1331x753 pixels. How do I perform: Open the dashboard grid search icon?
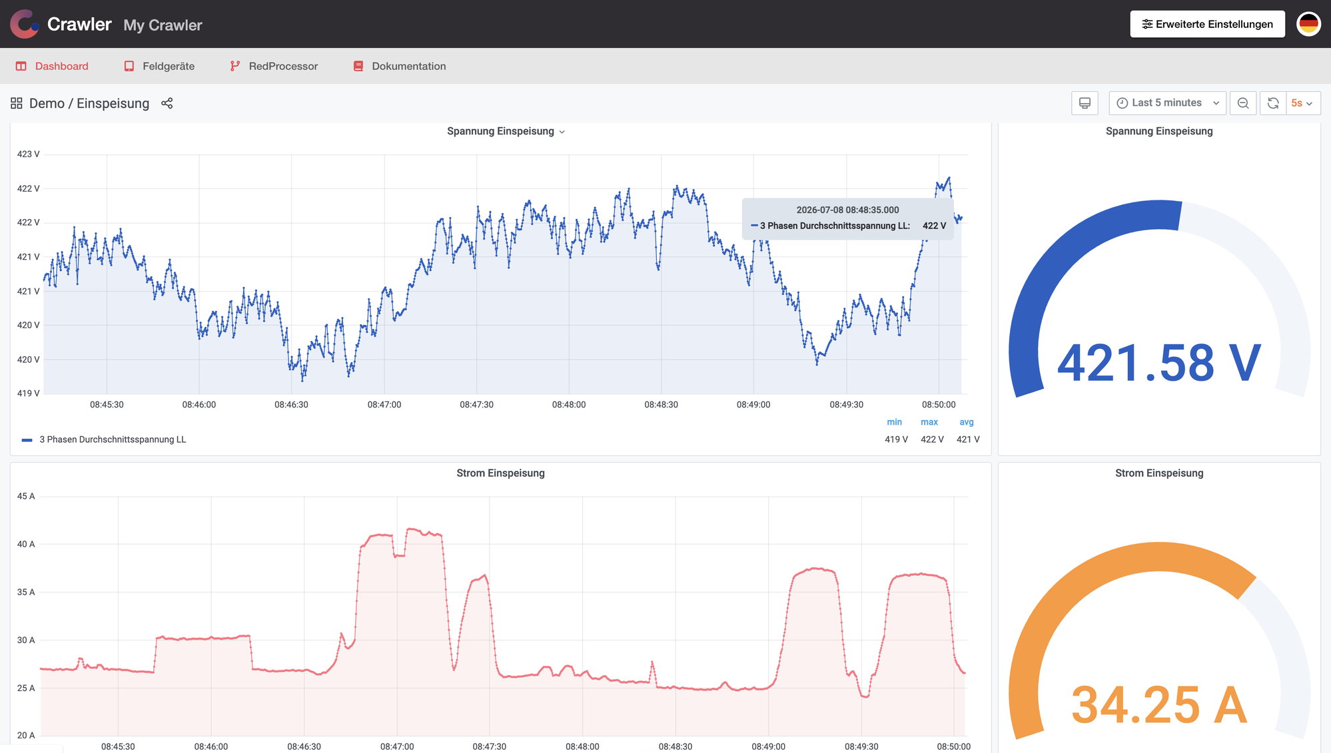pos(17,103)
